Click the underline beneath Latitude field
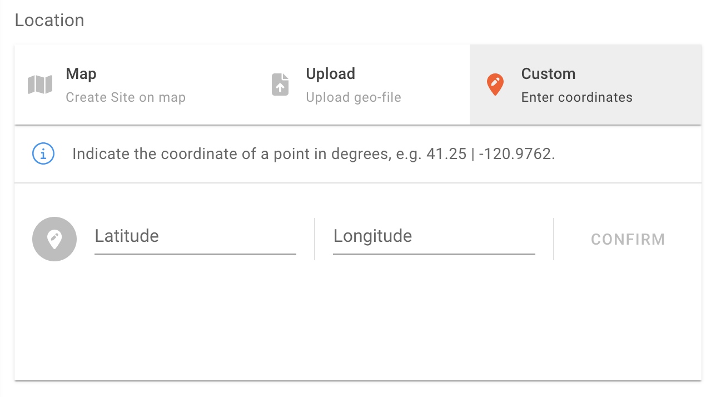 pyautogui.click(x=195, y=254)
